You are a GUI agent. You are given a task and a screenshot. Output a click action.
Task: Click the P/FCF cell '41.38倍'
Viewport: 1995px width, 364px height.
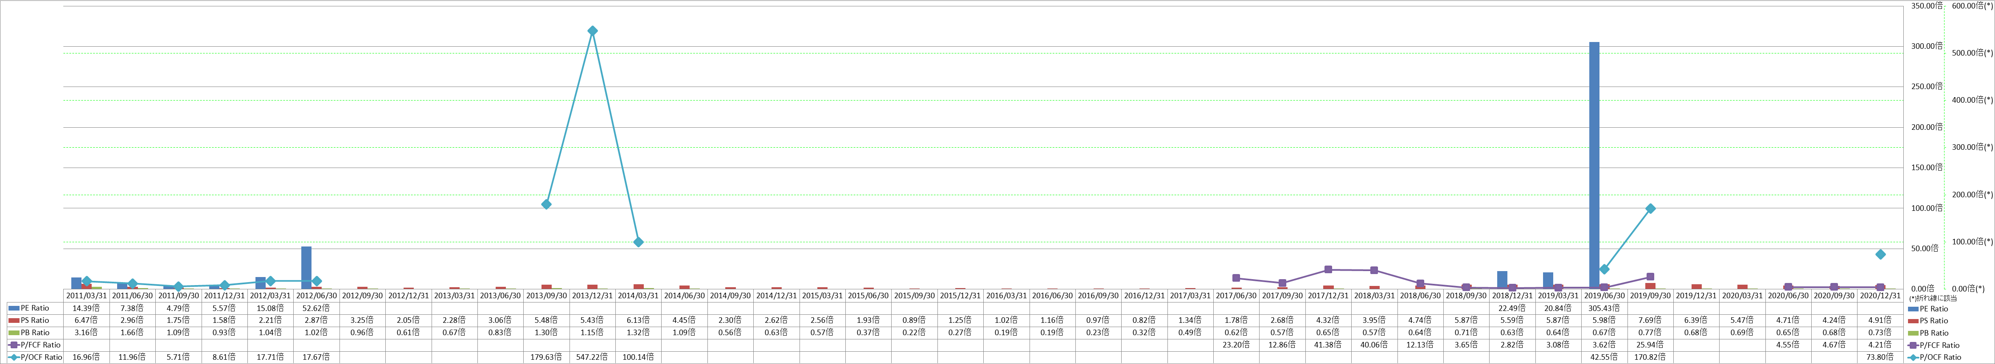[x=1328, y=345]
